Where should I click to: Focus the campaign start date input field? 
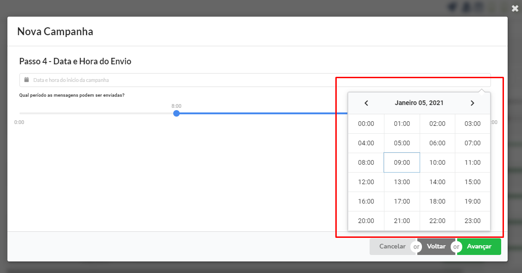coord(255,80)
